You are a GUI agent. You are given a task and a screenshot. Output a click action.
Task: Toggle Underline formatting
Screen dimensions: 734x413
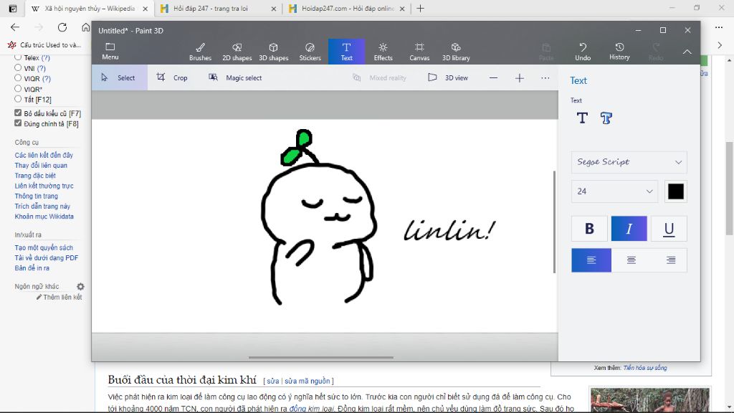pyautogui.click(x=669, y=229)
